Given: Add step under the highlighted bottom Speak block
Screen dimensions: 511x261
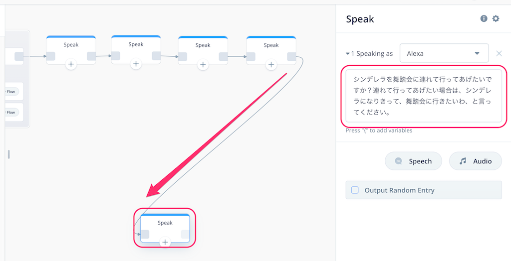Looking at the screenshot, I should click(165, 242).
